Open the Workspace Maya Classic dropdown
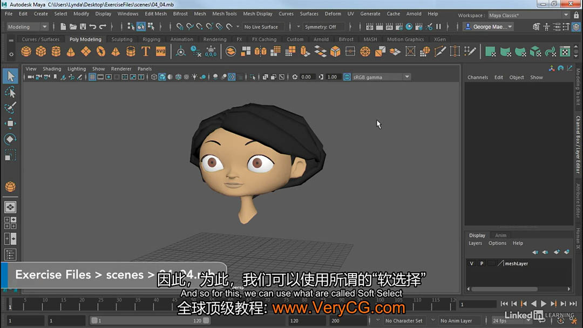583x328 pixels. (528, 15)
